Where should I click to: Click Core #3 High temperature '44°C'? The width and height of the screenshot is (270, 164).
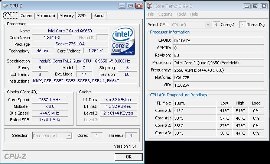pyautogui.click(x=240, y=133)
